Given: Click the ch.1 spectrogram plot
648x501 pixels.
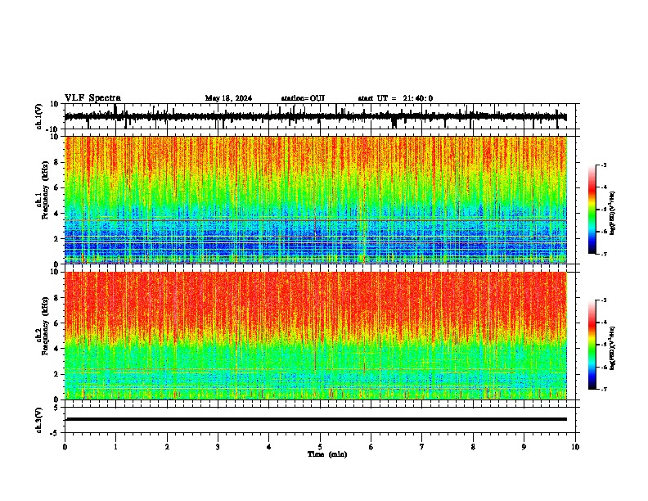Looking at the screenshot, I should click(x=316, y=200).
